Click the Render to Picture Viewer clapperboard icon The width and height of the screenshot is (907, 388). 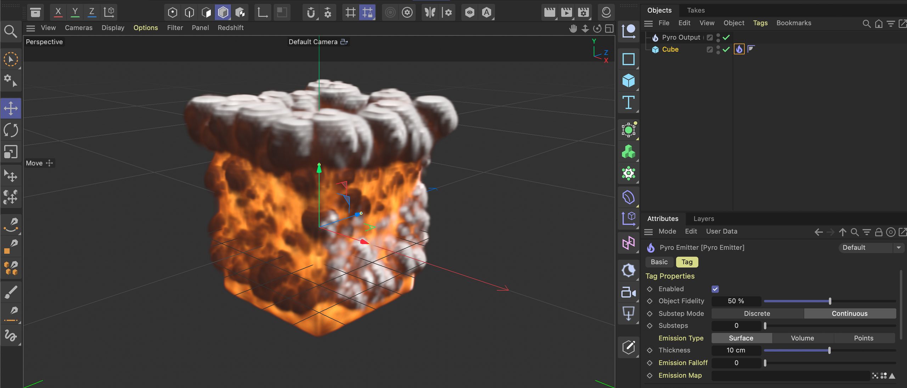click(566, 13)
